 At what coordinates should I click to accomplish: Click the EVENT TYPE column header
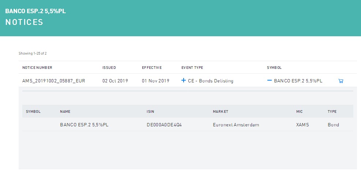pyautogui.click(x=192, y=68)
